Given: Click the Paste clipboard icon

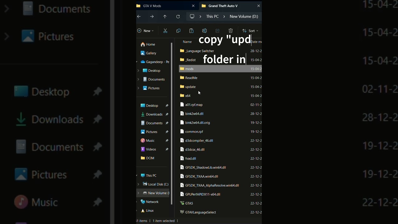Looking at the screenshot, I should [191, 31].
